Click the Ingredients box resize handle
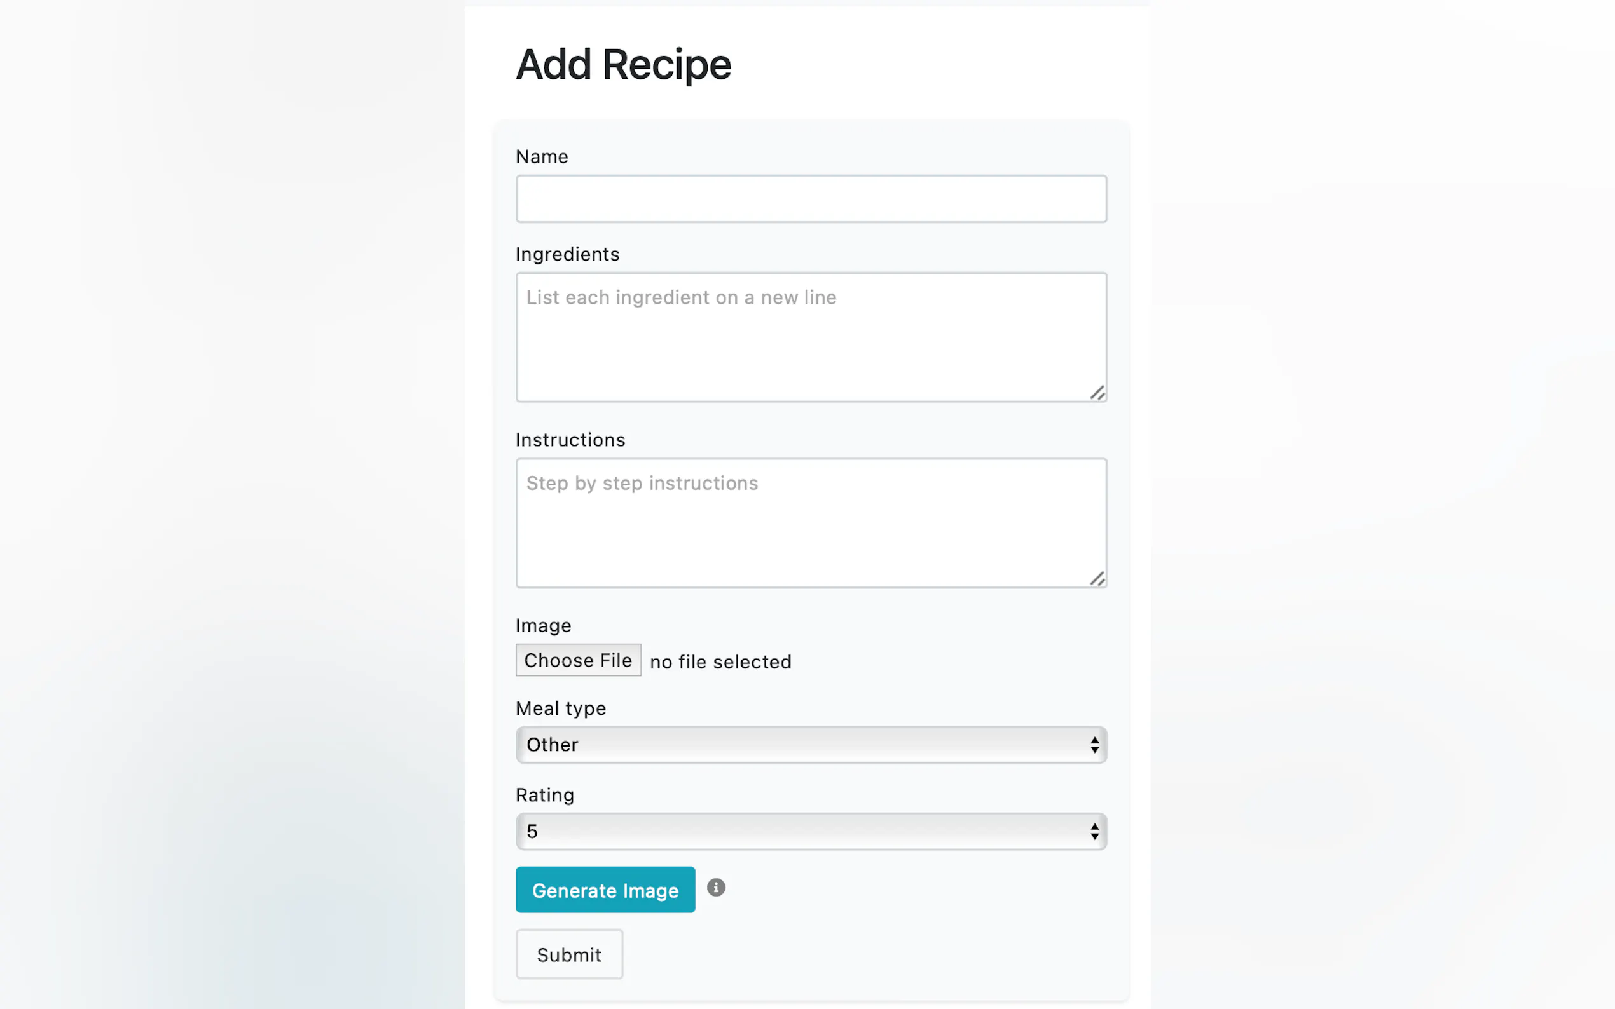Screen dimensions: 1615x1009 click(1097, 394)
